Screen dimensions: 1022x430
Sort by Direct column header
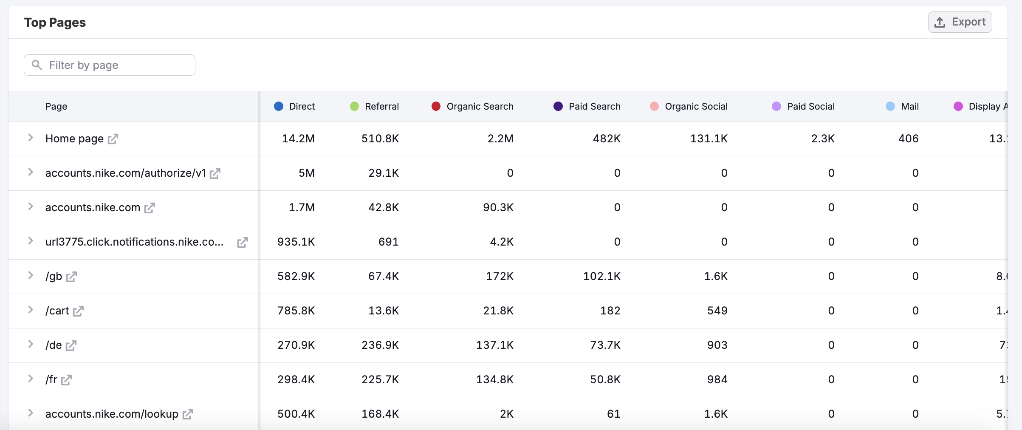302,106
